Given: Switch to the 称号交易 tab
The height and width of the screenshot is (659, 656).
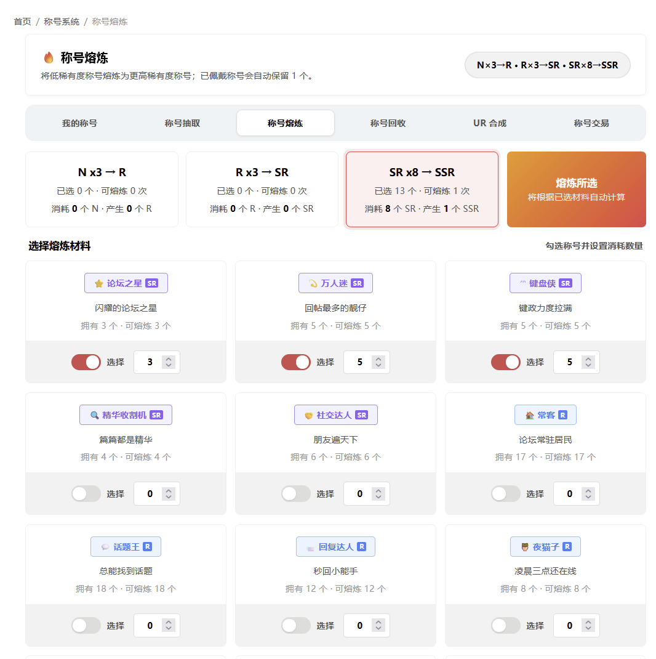Looking at the screenshot, I should tap(591, 123).
